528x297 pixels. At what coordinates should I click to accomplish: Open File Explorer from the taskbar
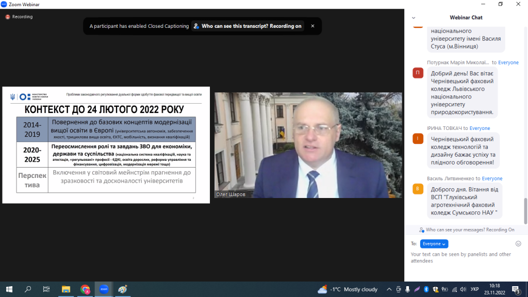(66, 289)
